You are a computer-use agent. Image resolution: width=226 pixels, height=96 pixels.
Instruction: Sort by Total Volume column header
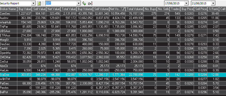coord(135,9)
